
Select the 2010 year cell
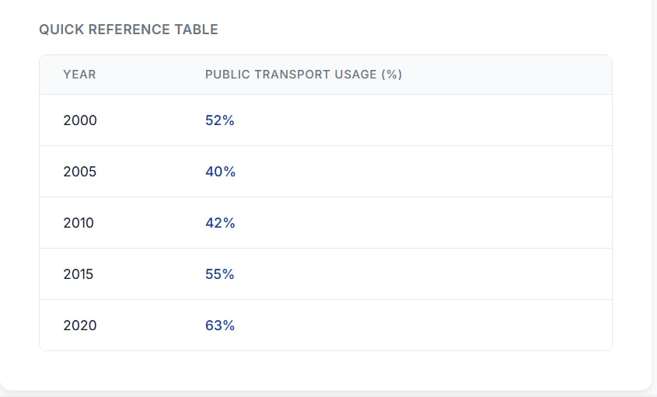tap(79, 223)
